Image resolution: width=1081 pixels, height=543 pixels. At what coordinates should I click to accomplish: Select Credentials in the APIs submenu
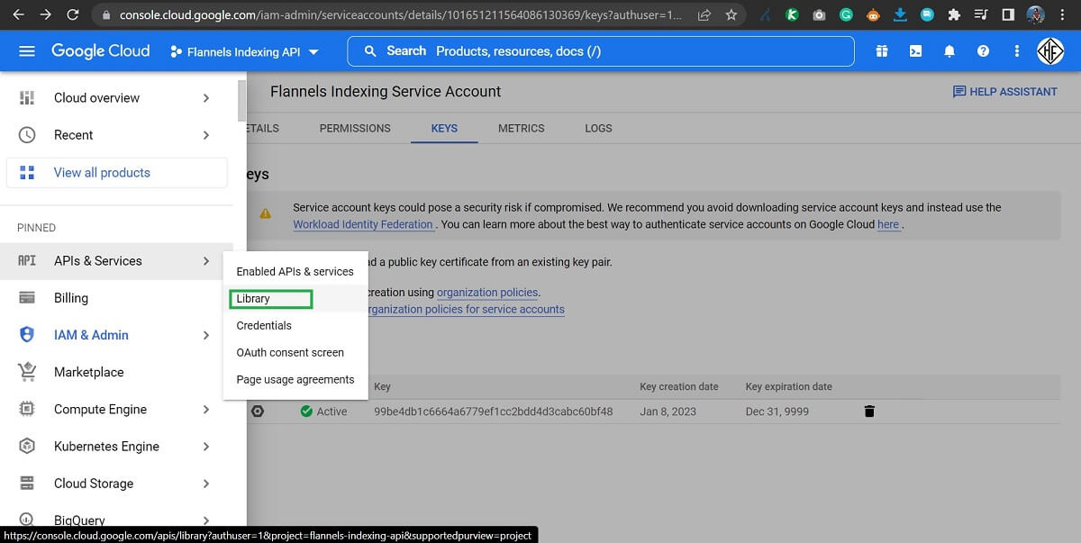point(295,325)
